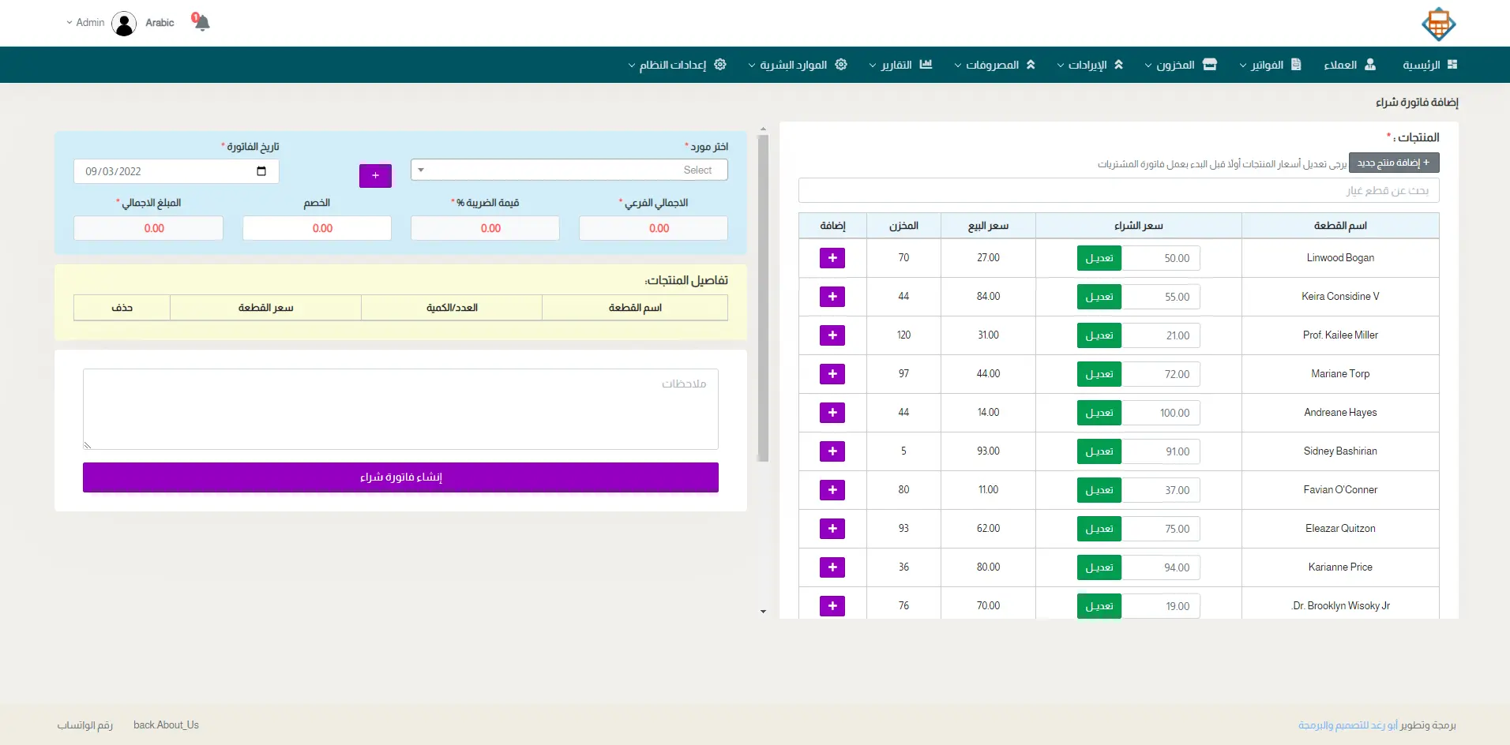This screenshot has width=1510, height=745.
Task: Go to the العملاء customers menu item
Action: 1349,65
